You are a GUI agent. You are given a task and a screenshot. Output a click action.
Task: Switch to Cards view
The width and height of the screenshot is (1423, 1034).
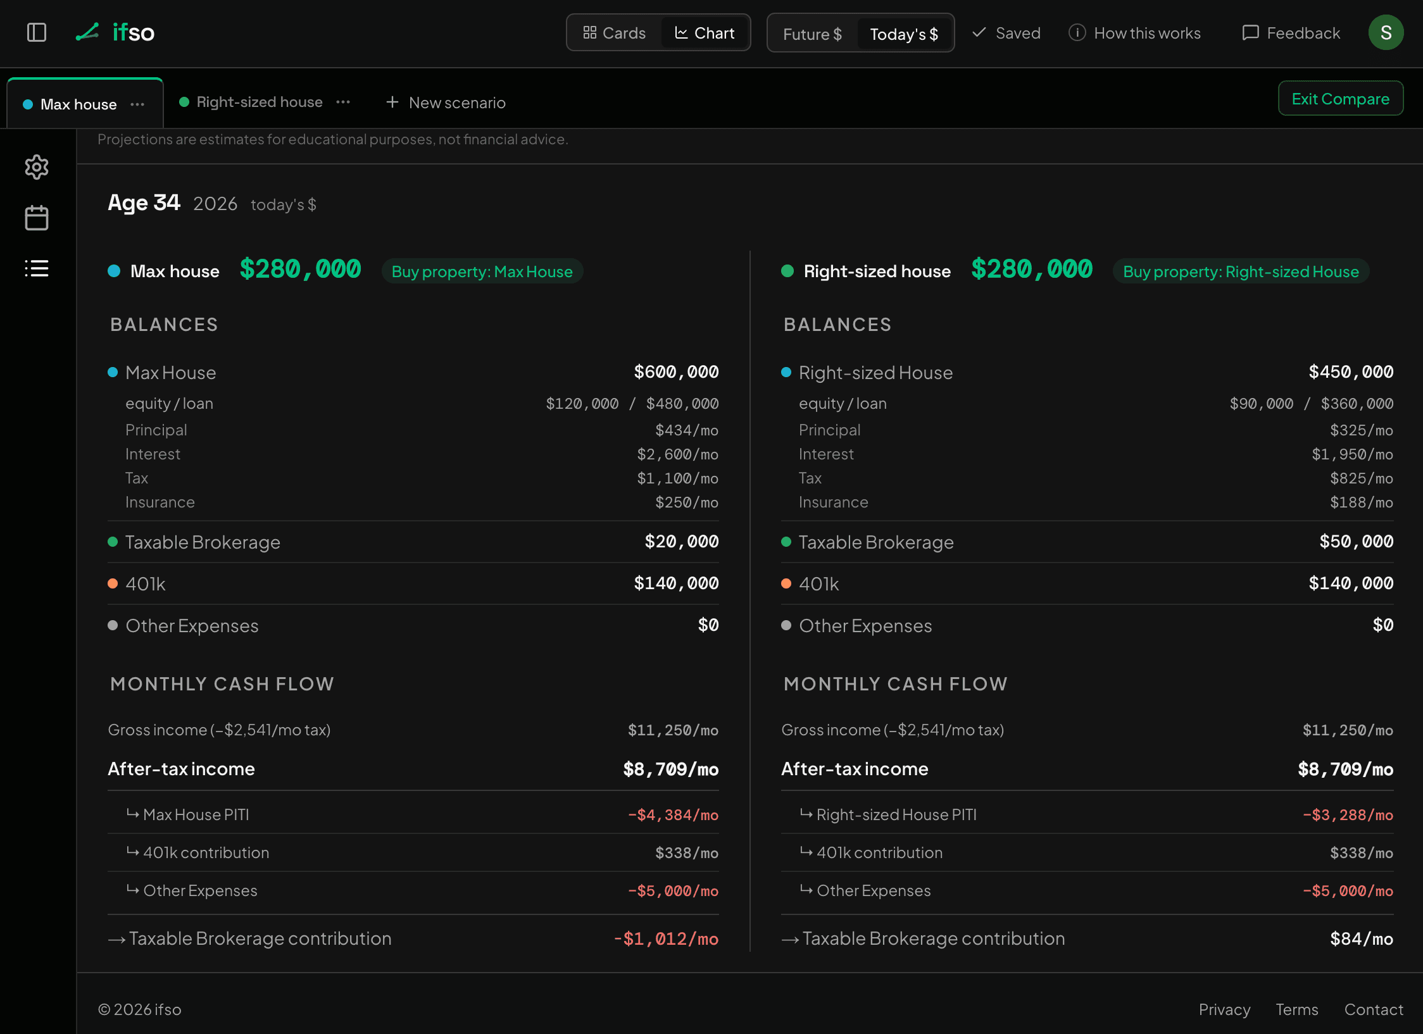[x=614, y=33]
